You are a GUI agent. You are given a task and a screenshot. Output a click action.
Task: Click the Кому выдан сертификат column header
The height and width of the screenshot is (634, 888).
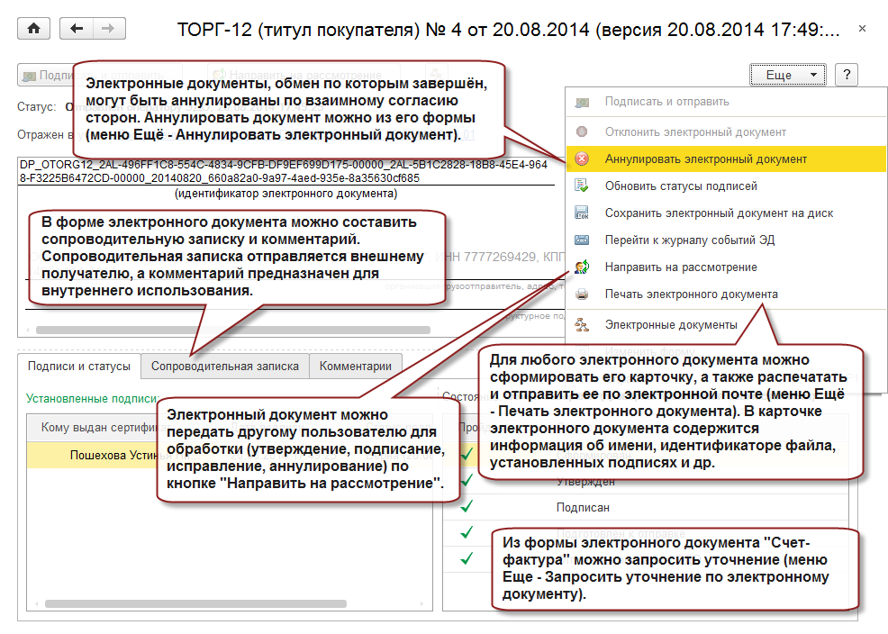pyautogui.click(x=98, y=428)
